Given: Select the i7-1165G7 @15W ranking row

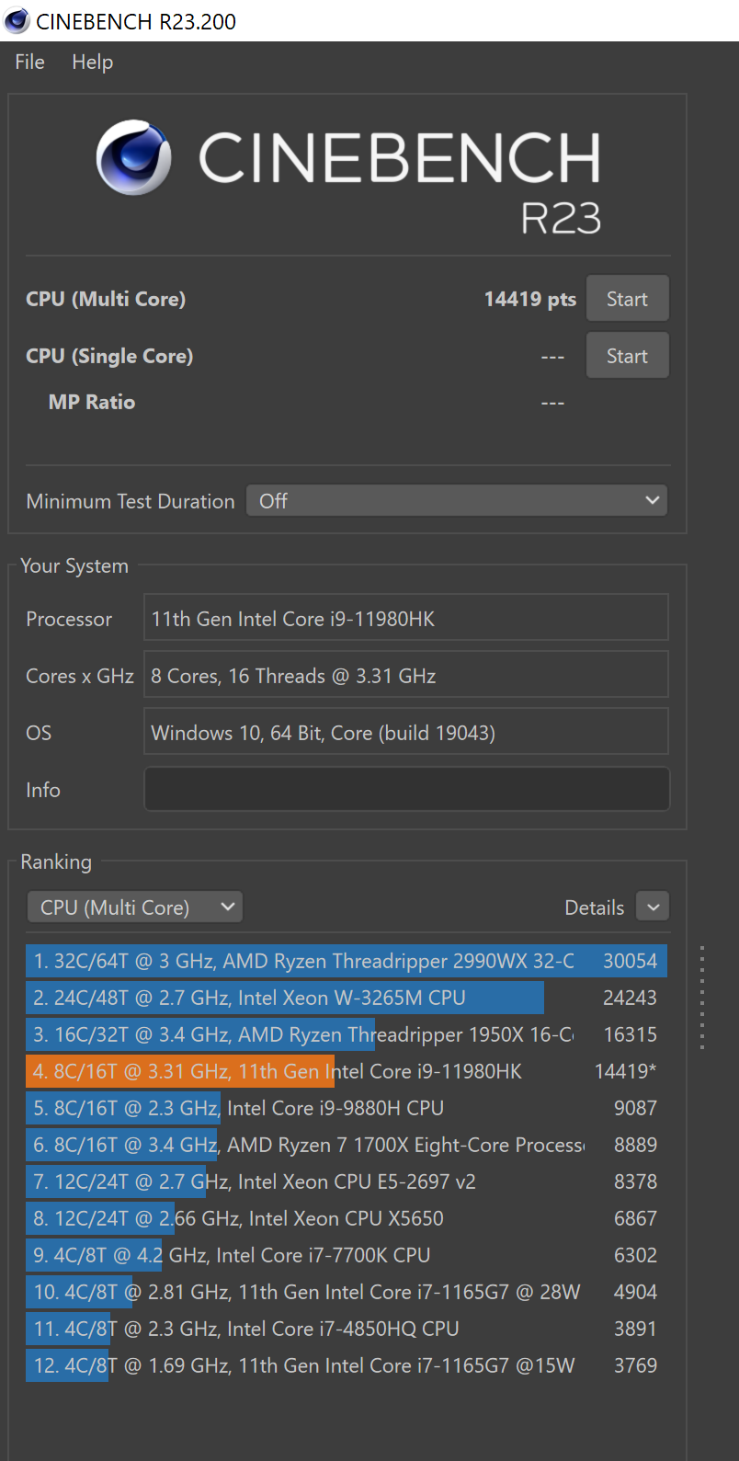Looking at the screenshot, I should click(x=347, y=1365).
